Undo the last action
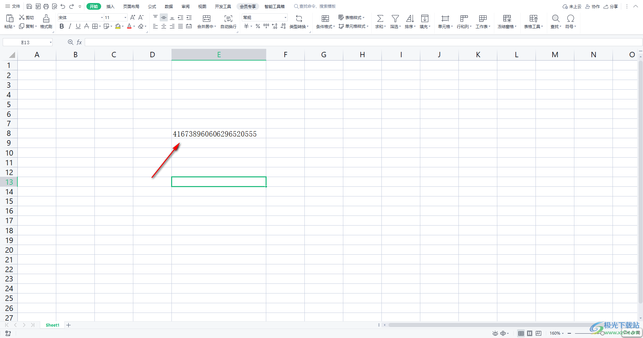The width and height of the screenshot is (643, 338). coord(63,6)
